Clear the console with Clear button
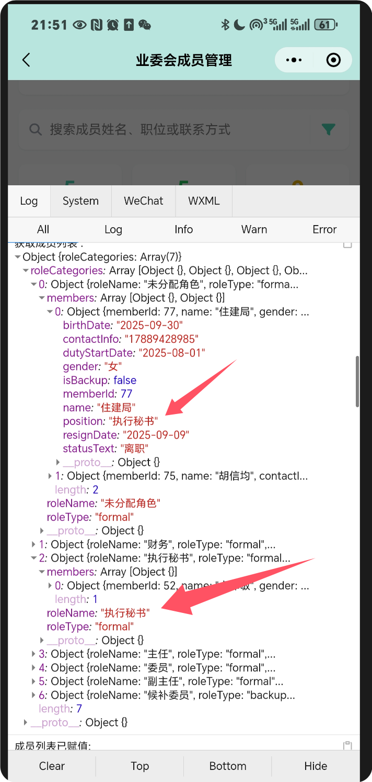 52,766
